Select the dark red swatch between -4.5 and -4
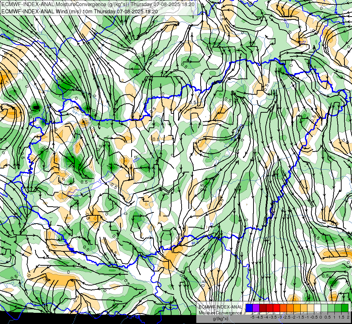Image resolution: width=352 pixels, height=324 pixels. (263, 308)
